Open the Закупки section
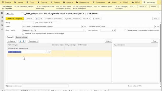 tap(19, 2)
